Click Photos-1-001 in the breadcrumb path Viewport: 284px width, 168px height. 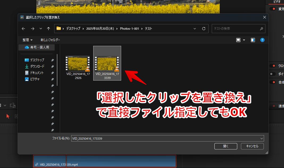click(129, 29)
